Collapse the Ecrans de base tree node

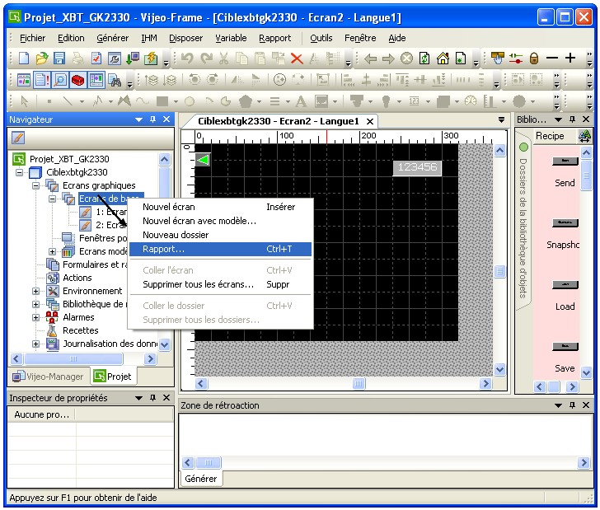(53, 199)
